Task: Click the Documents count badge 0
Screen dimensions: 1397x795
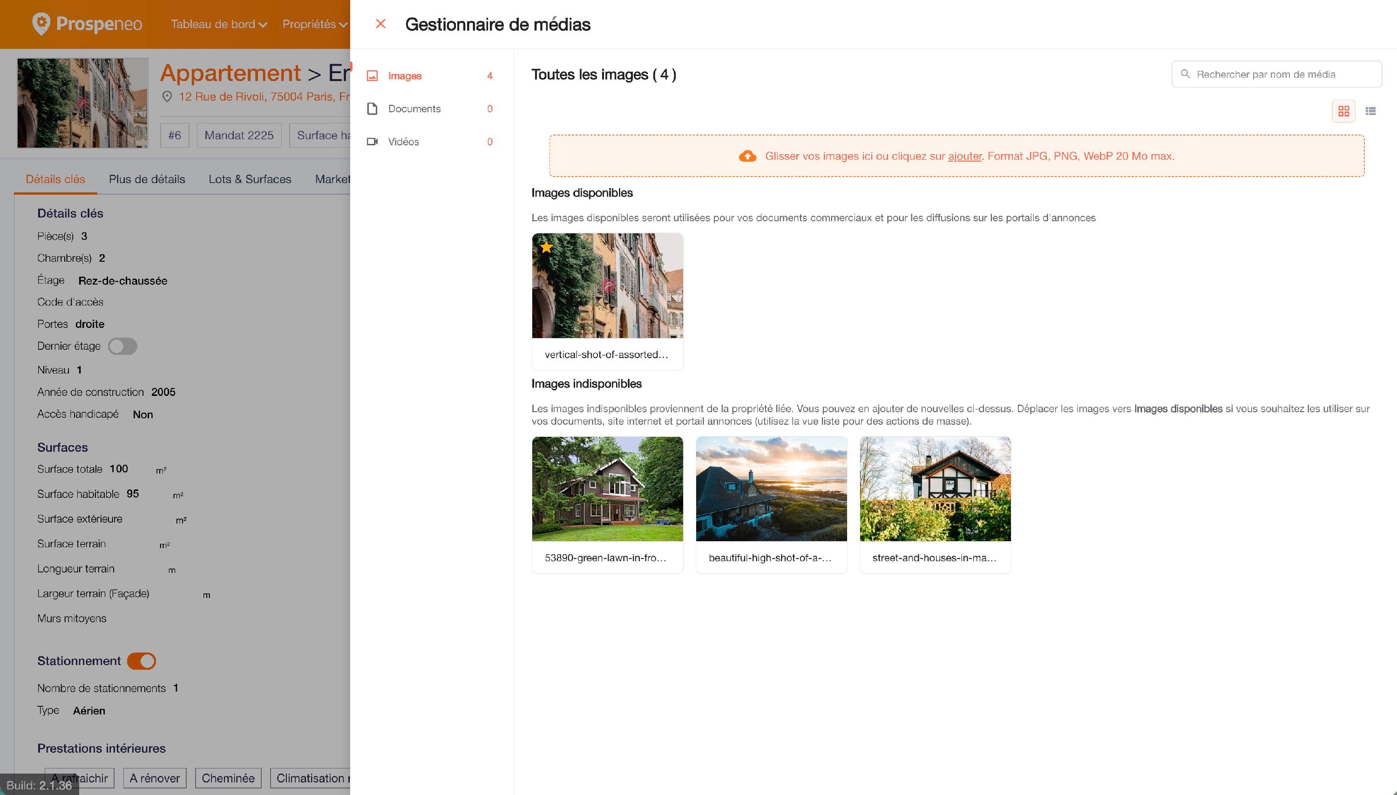Action: click(x=490, y=109)
